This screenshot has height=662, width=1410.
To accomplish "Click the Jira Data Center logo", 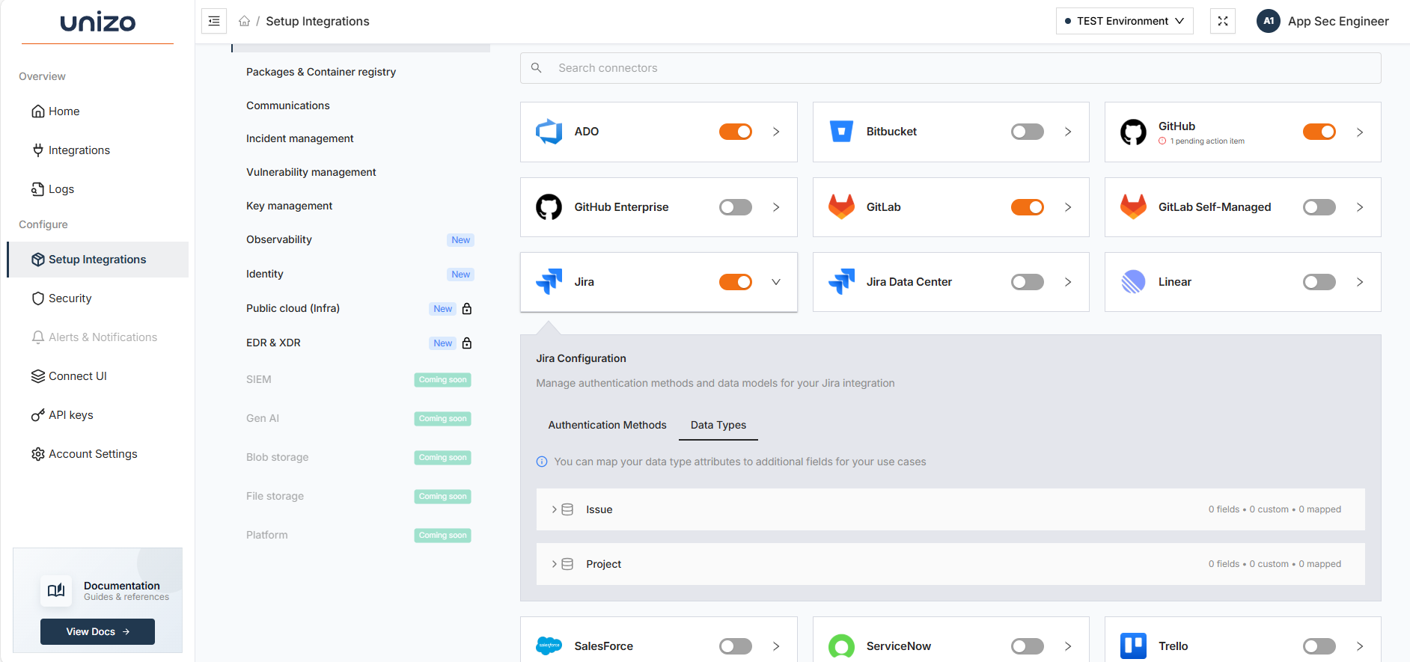I will pos(841,282).
